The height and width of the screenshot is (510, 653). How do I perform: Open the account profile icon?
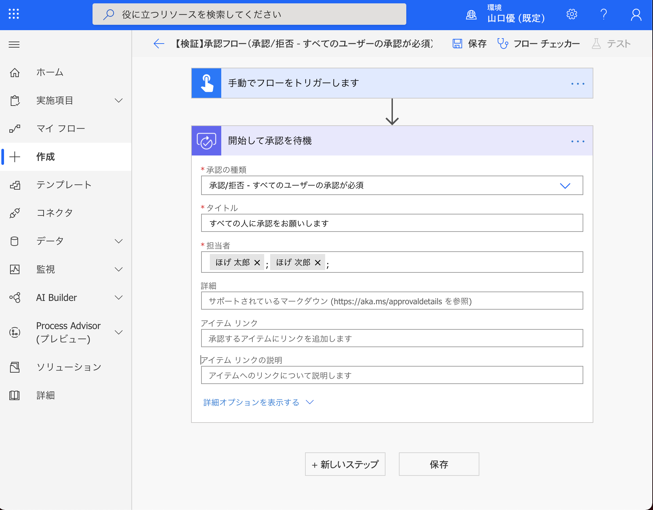(636, 14)
